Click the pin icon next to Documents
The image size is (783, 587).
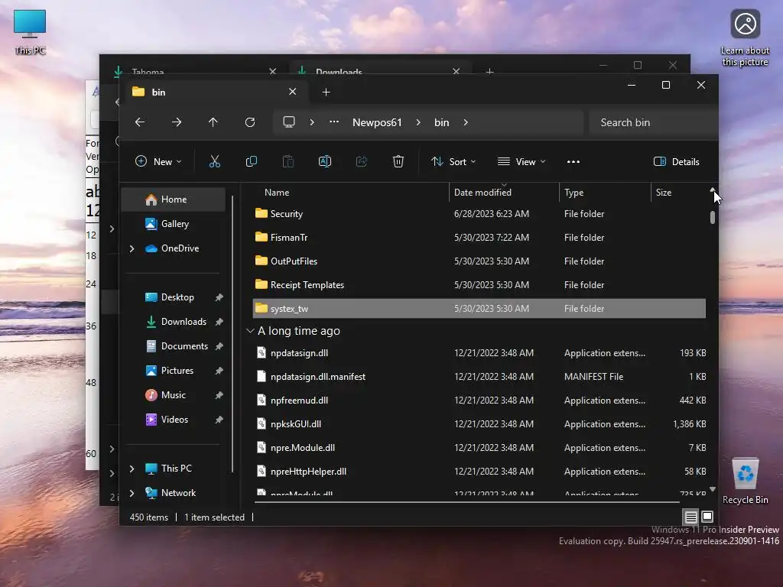tap(219, 346)
